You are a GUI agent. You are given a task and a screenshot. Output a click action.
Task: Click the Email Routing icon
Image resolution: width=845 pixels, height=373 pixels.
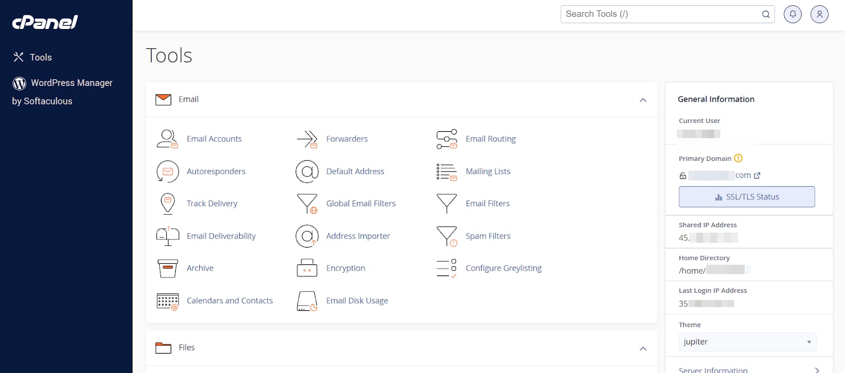tap(446, 139)
